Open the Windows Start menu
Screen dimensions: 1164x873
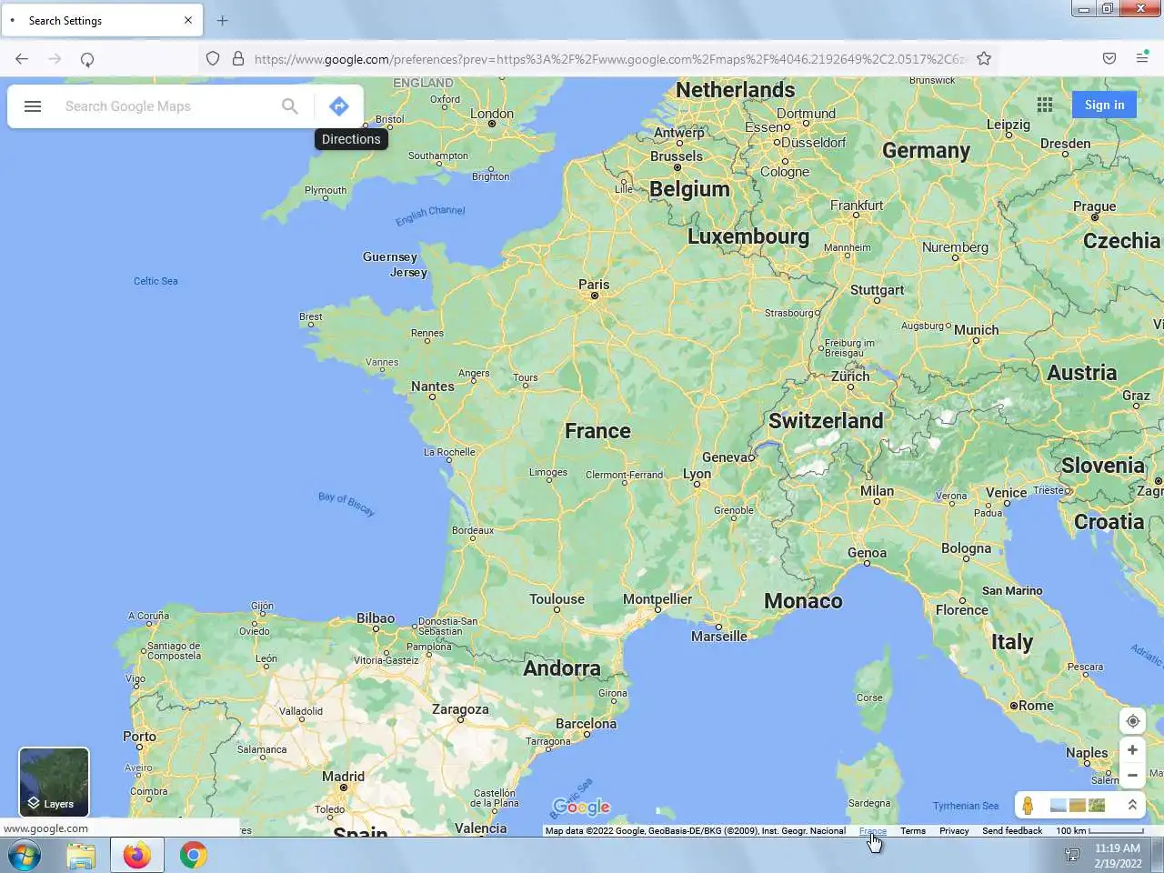[x=25, y=856]
